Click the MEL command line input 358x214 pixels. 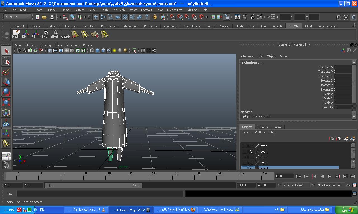100,194
